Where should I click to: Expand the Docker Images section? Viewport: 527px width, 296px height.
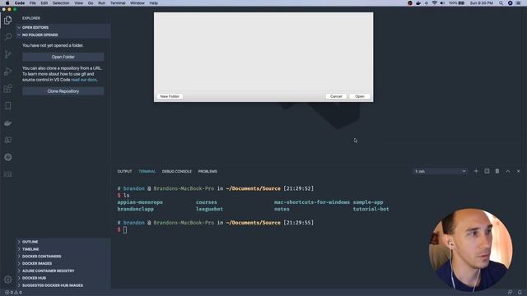63,263
